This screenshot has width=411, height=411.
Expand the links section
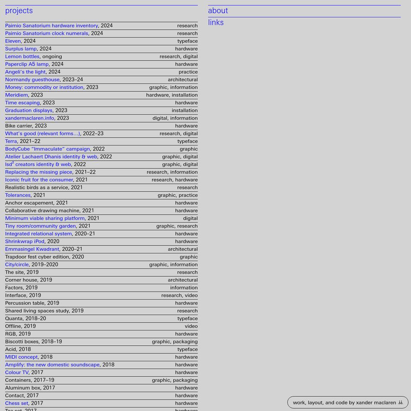(x=216, y=23)
